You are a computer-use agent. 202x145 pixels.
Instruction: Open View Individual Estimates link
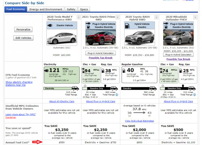click(x=139, y=121)
